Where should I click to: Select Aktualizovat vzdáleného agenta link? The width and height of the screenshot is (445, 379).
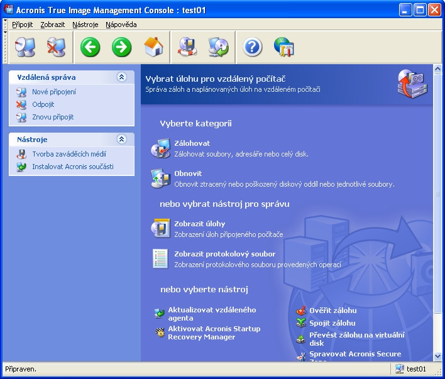click(212, 314)
